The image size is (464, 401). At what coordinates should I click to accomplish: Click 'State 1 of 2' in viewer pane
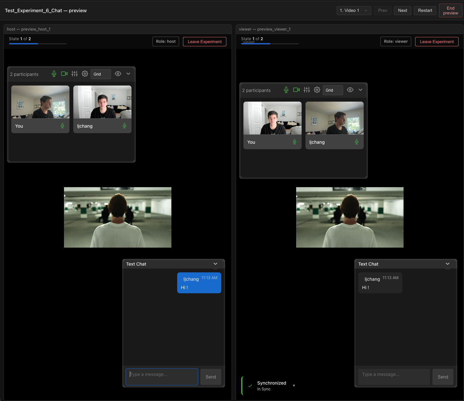pos(252,39)
